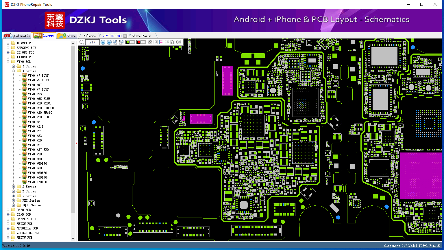Select the ZHONGXING PCB folder

click(28, 233)
